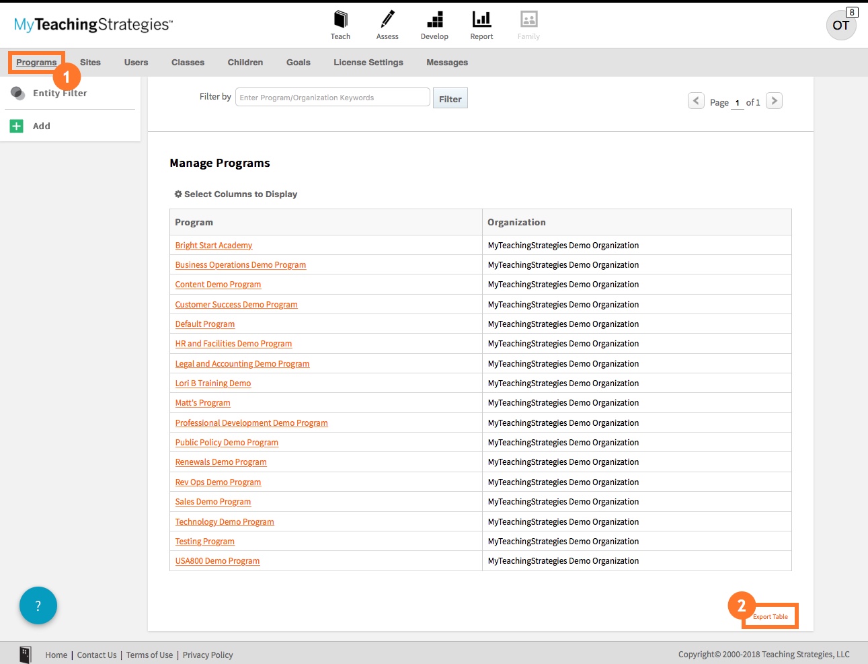
Task: Click the door icon in the footer
Action: point(26,654)
